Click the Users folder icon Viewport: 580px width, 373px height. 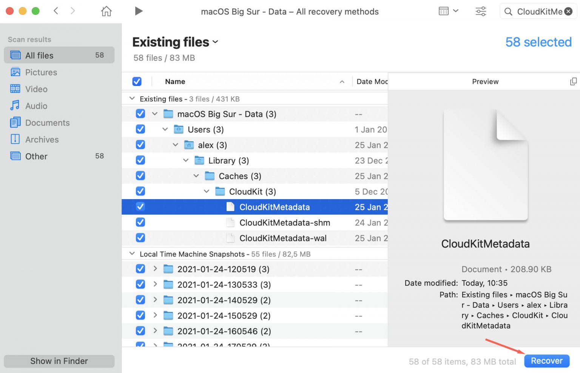click(178, 129)
